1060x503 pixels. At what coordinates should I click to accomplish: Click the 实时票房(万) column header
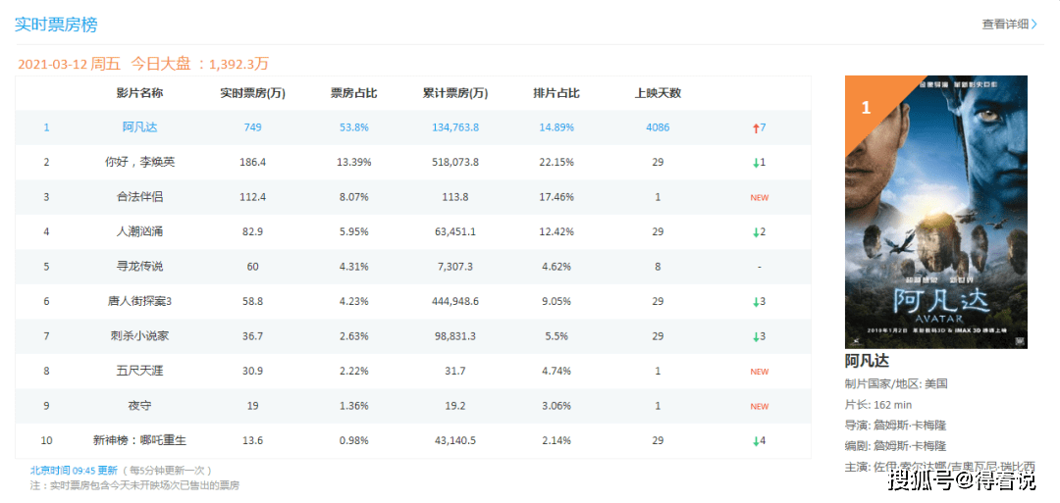click(x=253, y=93)
